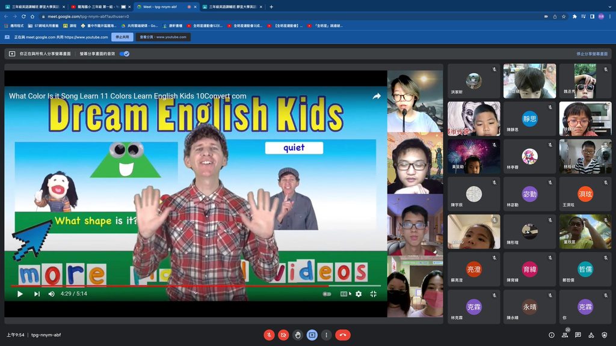Skip to next video
Viewport: 616px width, 346px height.
37,294
